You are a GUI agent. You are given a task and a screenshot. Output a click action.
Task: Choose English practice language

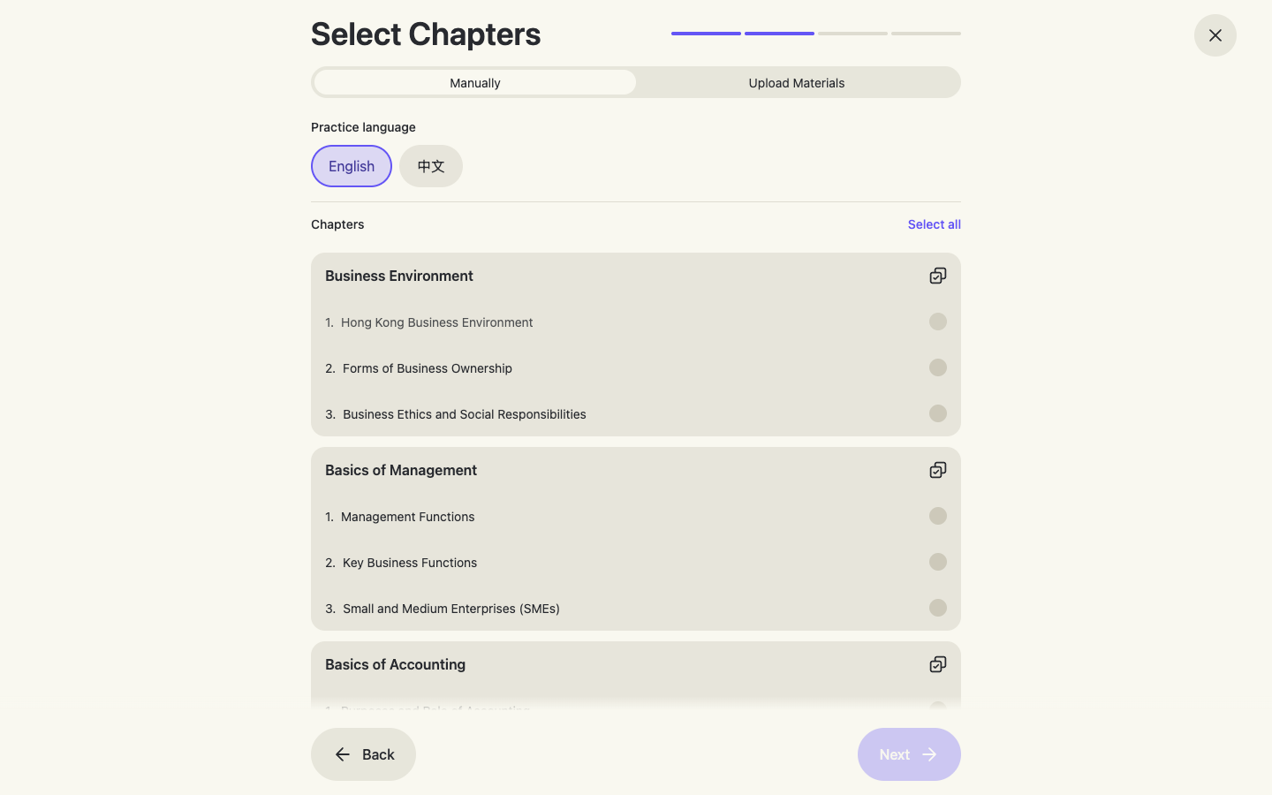tap(352, 166)
